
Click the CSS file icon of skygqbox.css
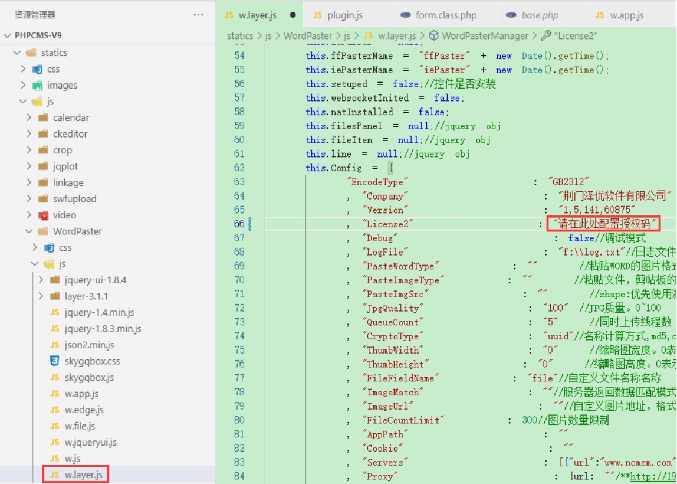pos(54,361)
